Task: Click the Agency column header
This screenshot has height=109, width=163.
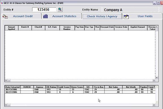Action: point(40,87)
